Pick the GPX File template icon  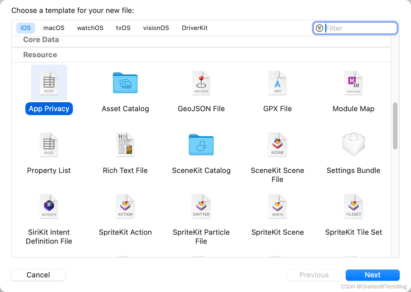[278, 83]
